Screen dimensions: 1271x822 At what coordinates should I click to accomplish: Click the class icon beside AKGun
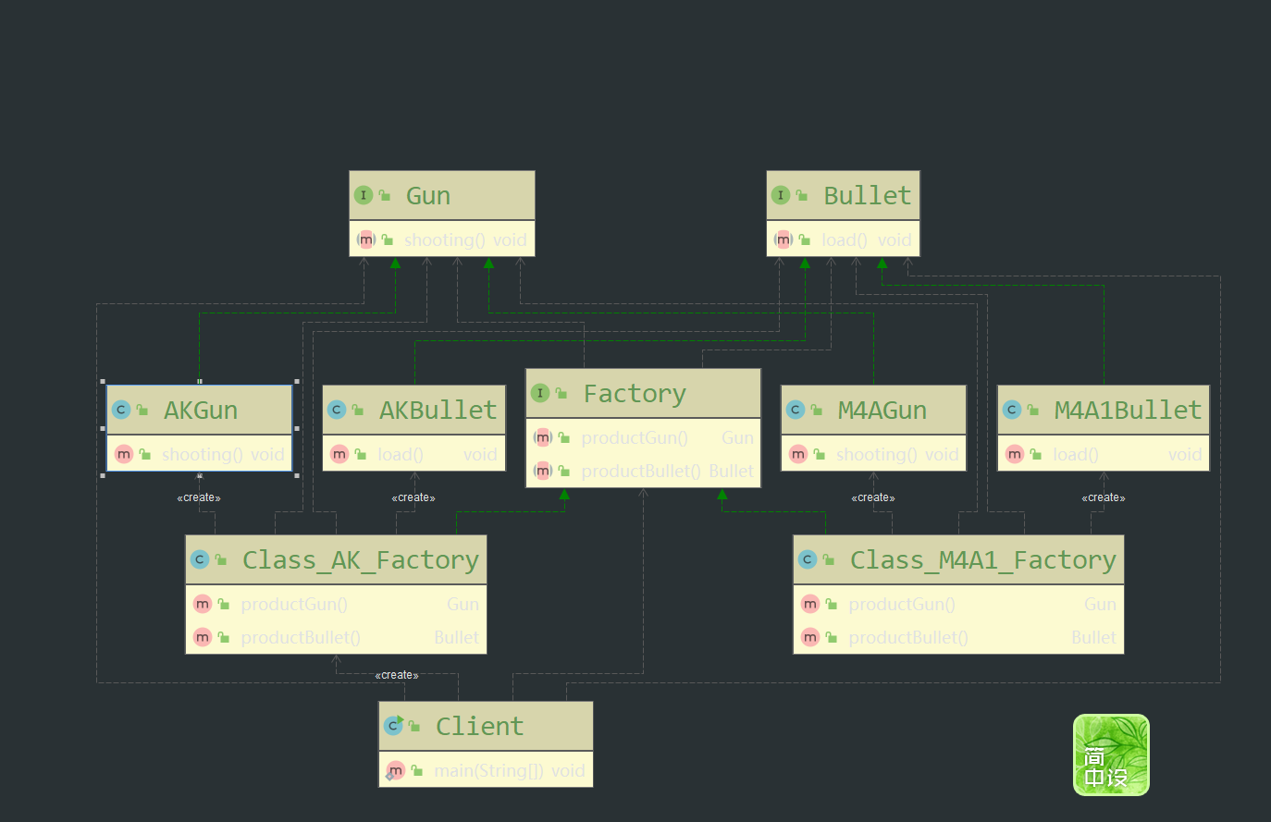click(x=120, y=410)
